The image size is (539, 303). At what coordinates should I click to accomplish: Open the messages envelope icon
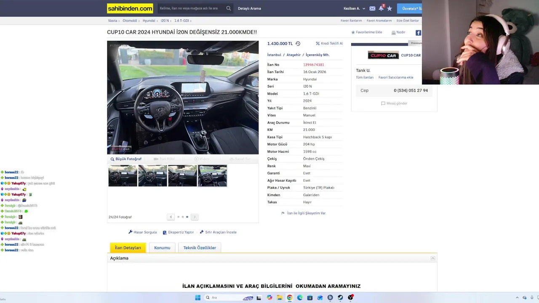372,8
